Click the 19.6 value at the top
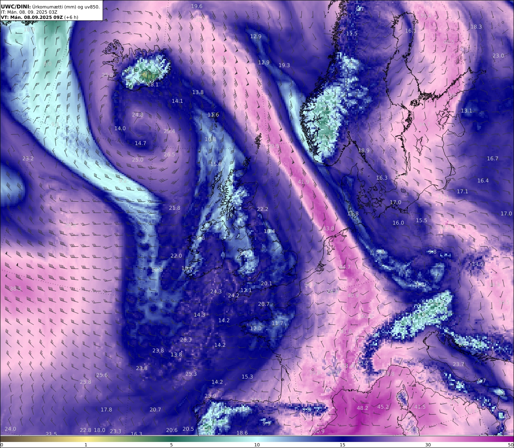 197,6
